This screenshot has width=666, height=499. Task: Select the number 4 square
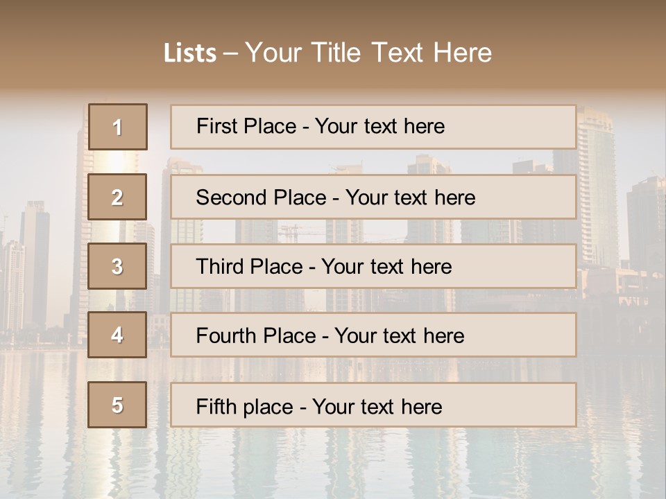pyautogui.click(x=118, y=335)
